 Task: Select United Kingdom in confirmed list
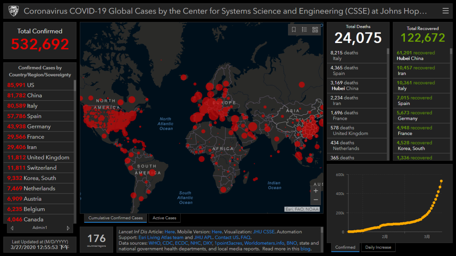point(39,157)
